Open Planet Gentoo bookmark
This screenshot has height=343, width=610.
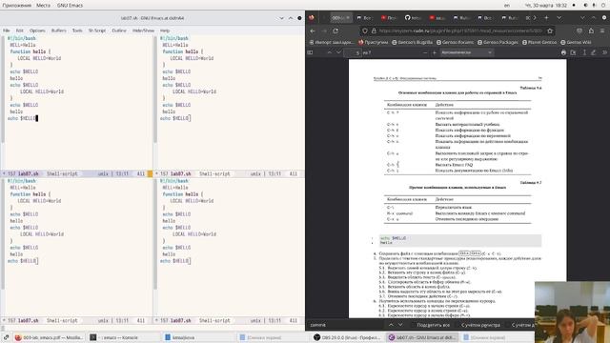(x=540, y=42)
